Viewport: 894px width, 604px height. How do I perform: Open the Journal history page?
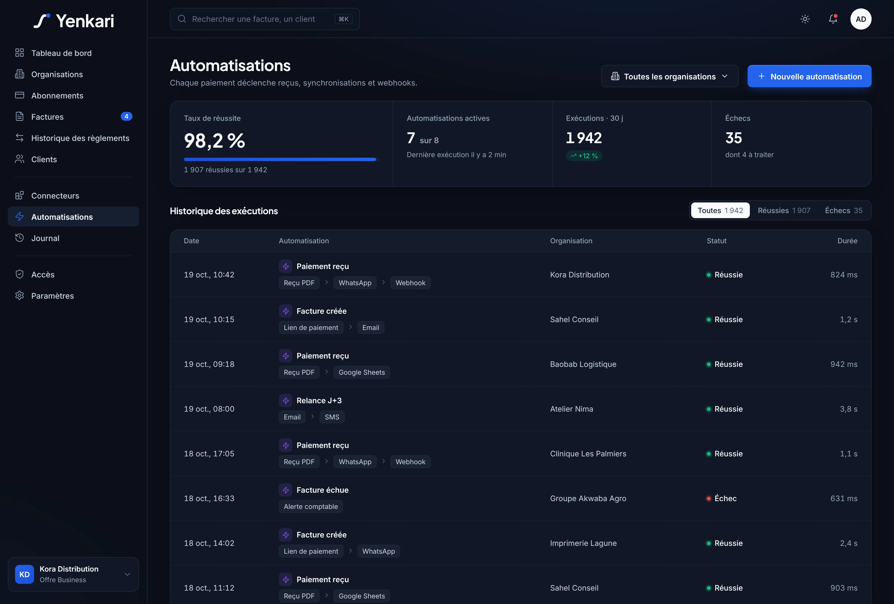73,238
